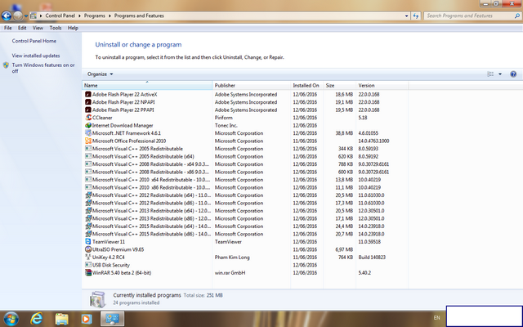
Task: Open the Edit menu
Action: point(22,28)
